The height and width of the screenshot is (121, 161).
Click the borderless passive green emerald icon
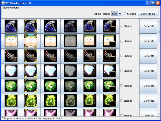point(50,86)
